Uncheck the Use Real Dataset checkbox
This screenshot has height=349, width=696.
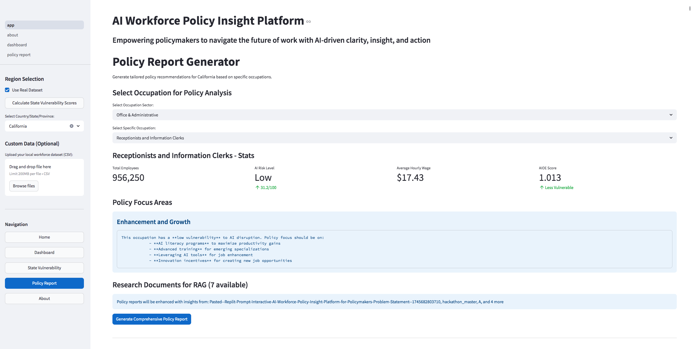[7, 90]
